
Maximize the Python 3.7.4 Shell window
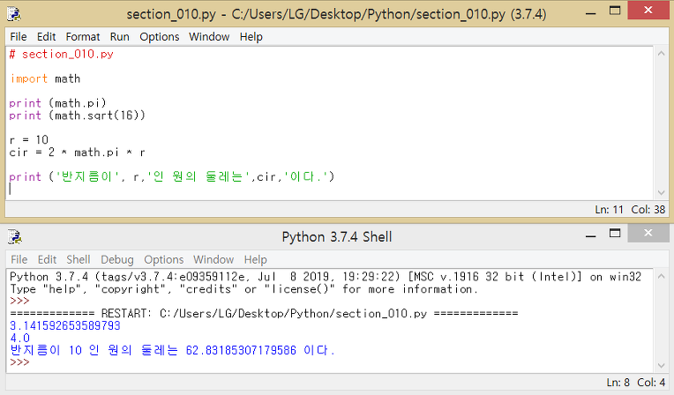[x=615, y=234]
